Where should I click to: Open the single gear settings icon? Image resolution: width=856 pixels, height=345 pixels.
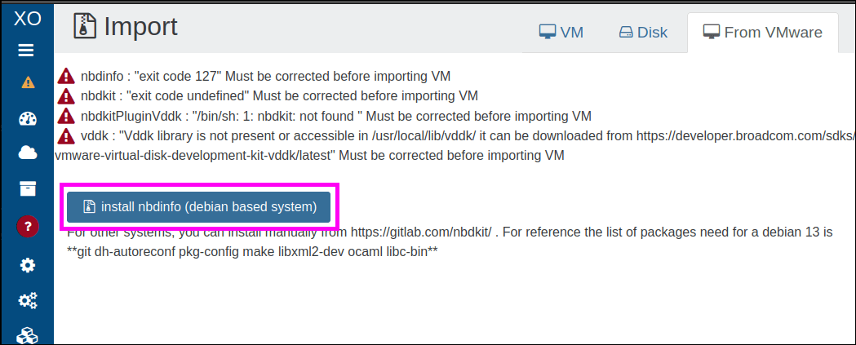(x=27, y=265)
